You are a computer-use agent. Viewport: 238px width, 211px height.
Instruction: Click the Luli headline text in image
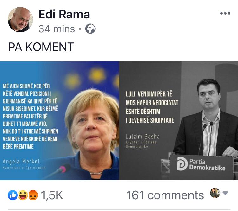[152, 107]
